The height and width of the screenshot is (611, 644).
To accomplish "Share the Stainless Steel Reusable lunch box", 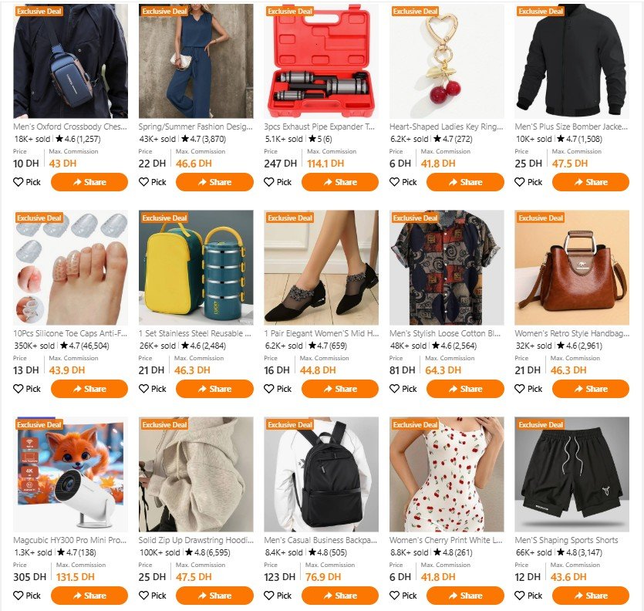I will tap(214, 389).
